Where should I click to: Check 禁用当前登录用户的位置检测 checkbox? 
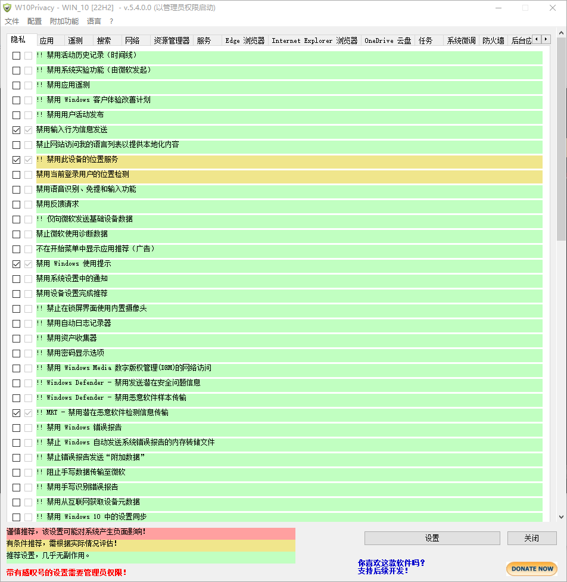click(16, 175)
